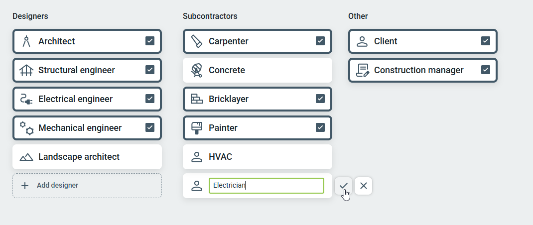Confirm the new Electrician subcontractor entry

click(x=344, y=186)
